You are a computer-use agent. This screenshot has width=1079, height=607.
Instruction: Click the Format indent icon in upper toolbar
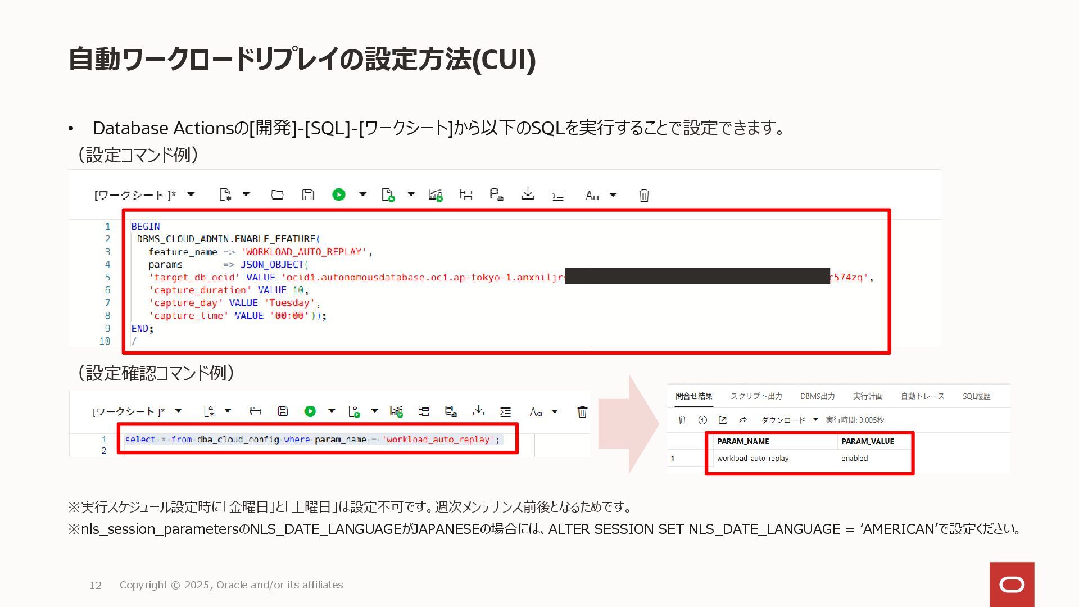click(x=558, y=195)
